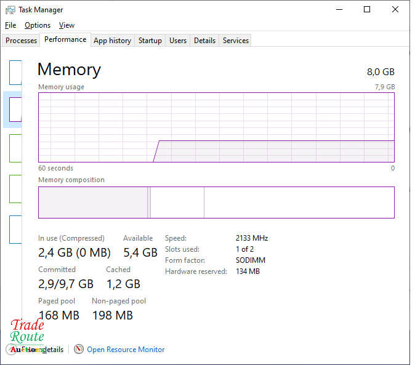Click the Memory composition bar

pos(216,203)
